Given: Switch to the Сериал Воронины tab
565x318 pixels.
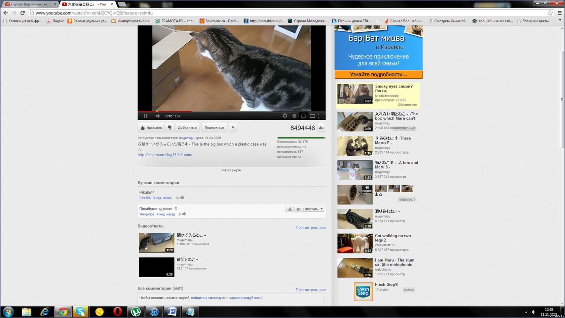Looking at the screenshot, I should click(30, 4).
